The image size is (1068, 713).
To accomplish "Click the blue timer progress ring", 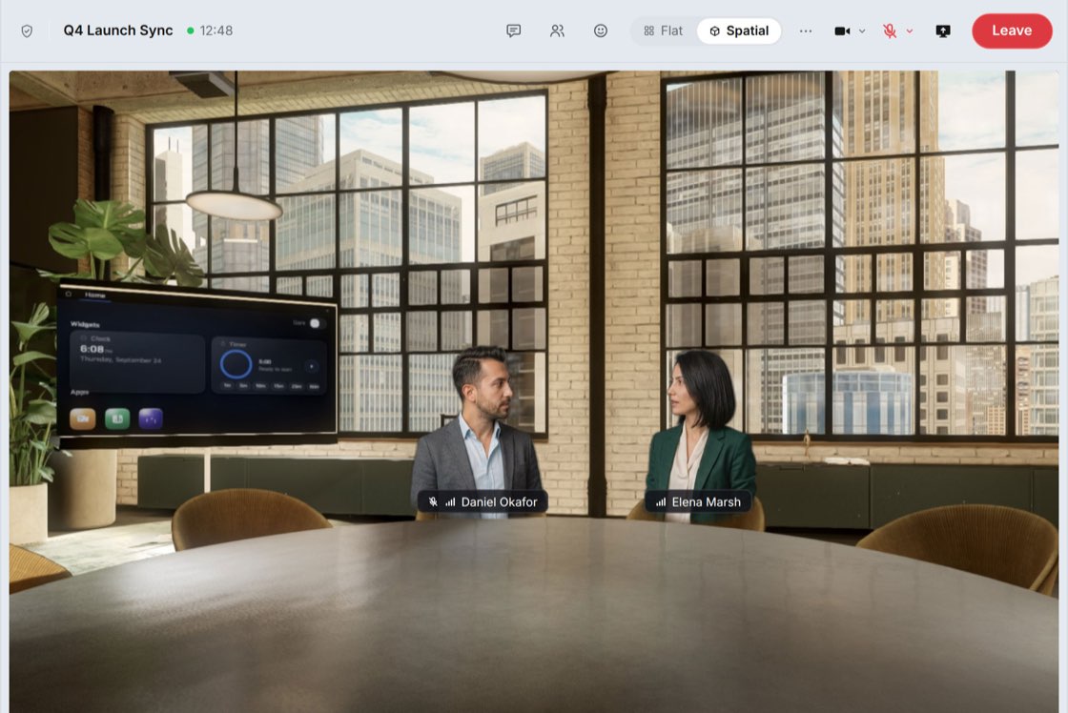I will [x=236, y=364].
